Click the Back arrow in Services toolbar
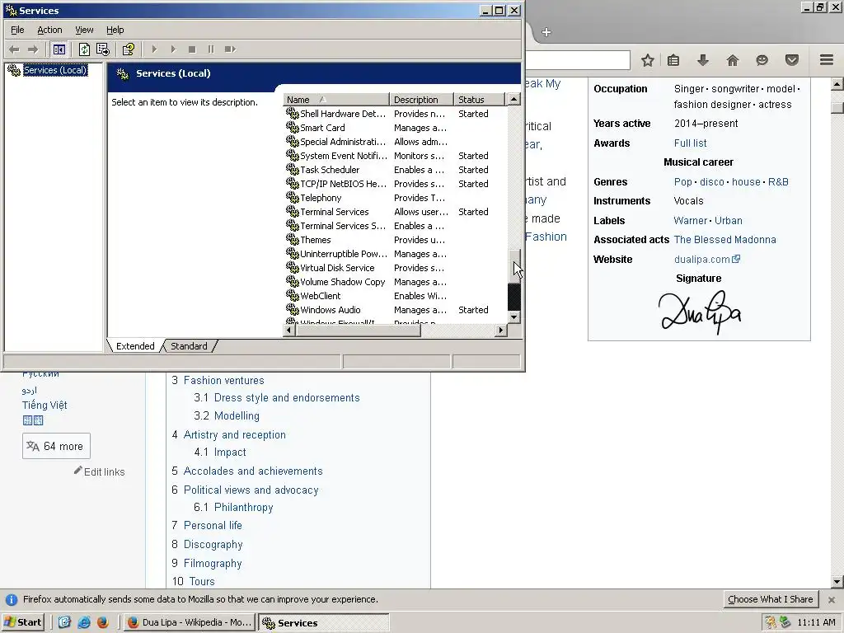Image resolution: width=844 pixels, height=633 pixels. coord(14,49)
